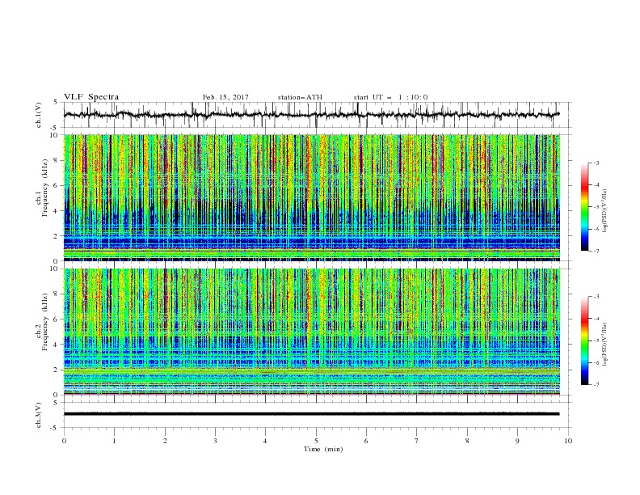Click time axis tick label '10'
640x495 pixels.
click(x=568, y=441)
